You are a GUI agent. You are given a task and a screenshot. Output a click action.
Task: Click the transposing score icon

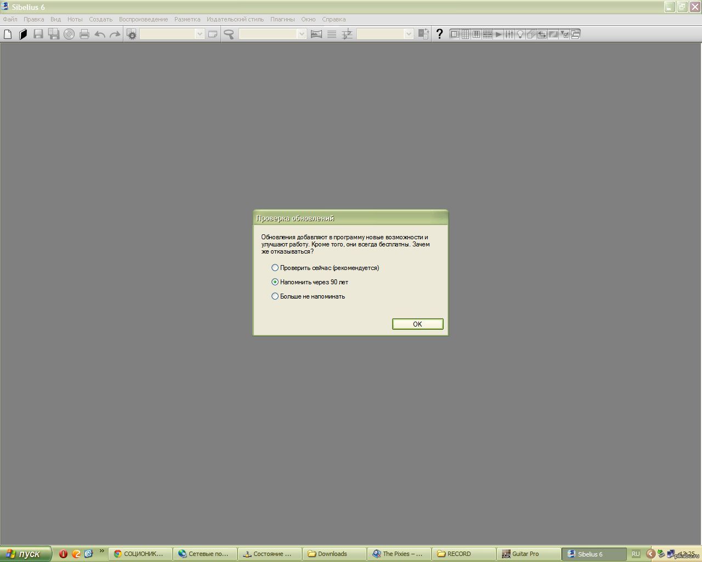pyautogui.click(x=347, y=34)
